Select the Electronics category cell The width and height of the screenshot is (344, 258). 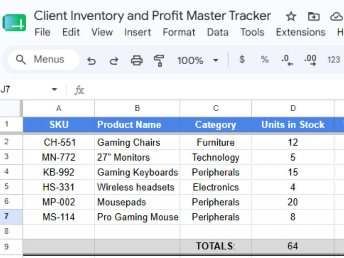(216, 187)
